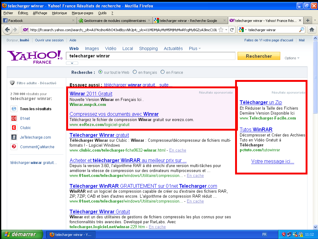Screen dimensions: 318x239
Task: Open the Historique menu
Action: [x=59, y=13]
